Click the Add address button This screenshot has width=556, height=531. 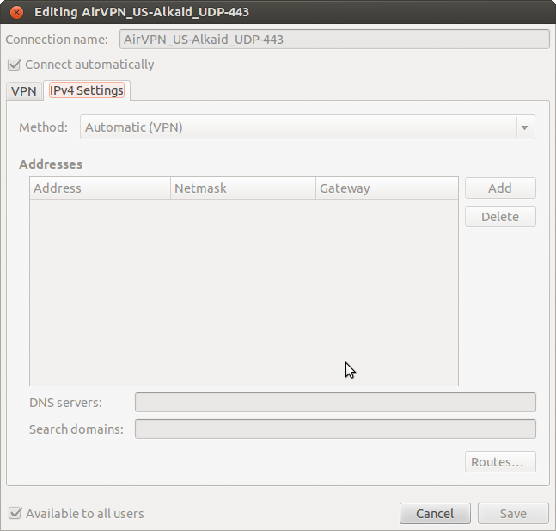click(500, 188)
